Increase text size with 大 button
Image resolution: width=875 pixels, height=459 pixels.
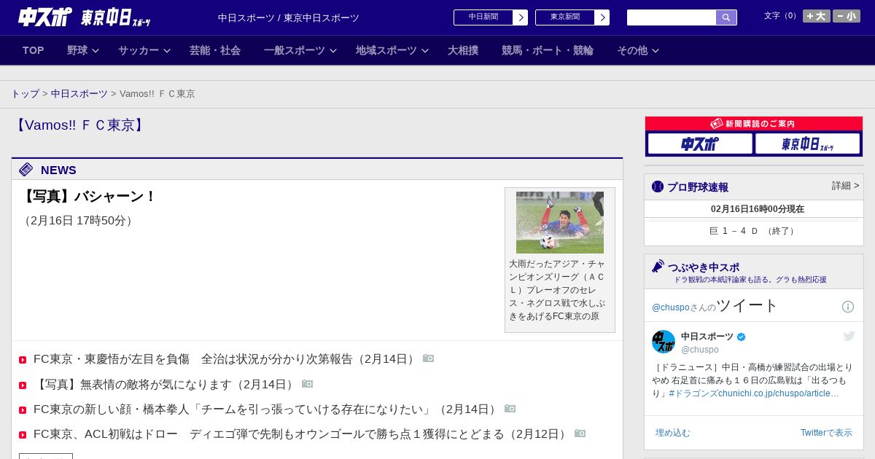point(816,16)
